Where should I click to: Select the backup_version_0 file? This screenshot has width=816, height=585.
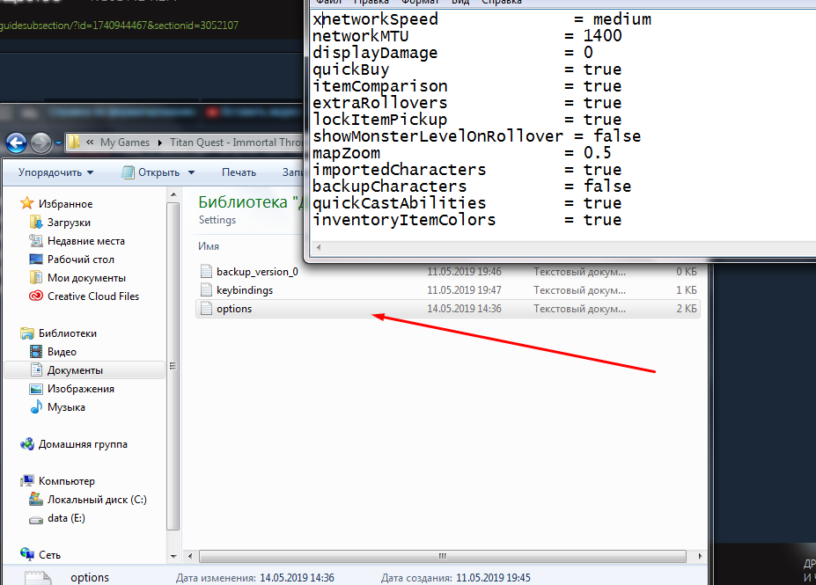coord(257,272)
